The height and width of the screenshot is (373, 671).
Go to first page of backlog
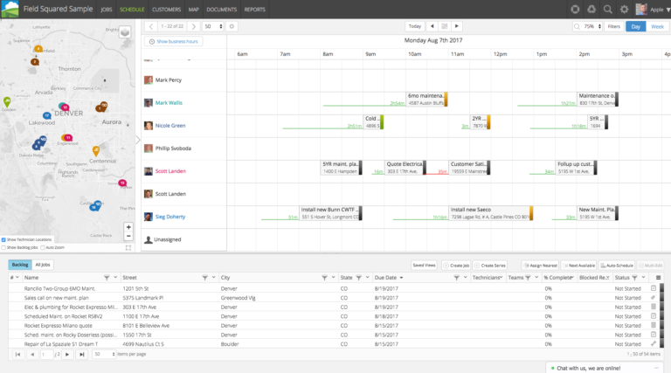pos(17,354)
